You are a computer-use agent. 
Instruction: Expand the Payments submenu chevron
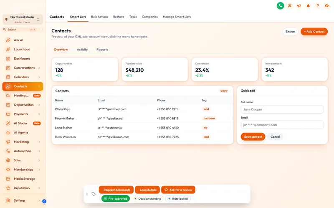tap(39, 114)
